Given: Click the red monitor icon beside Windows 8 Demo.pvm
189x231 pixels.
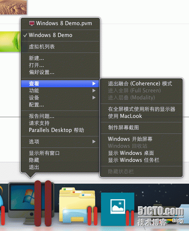Looking at the screenshot, I should click(32, 23).
